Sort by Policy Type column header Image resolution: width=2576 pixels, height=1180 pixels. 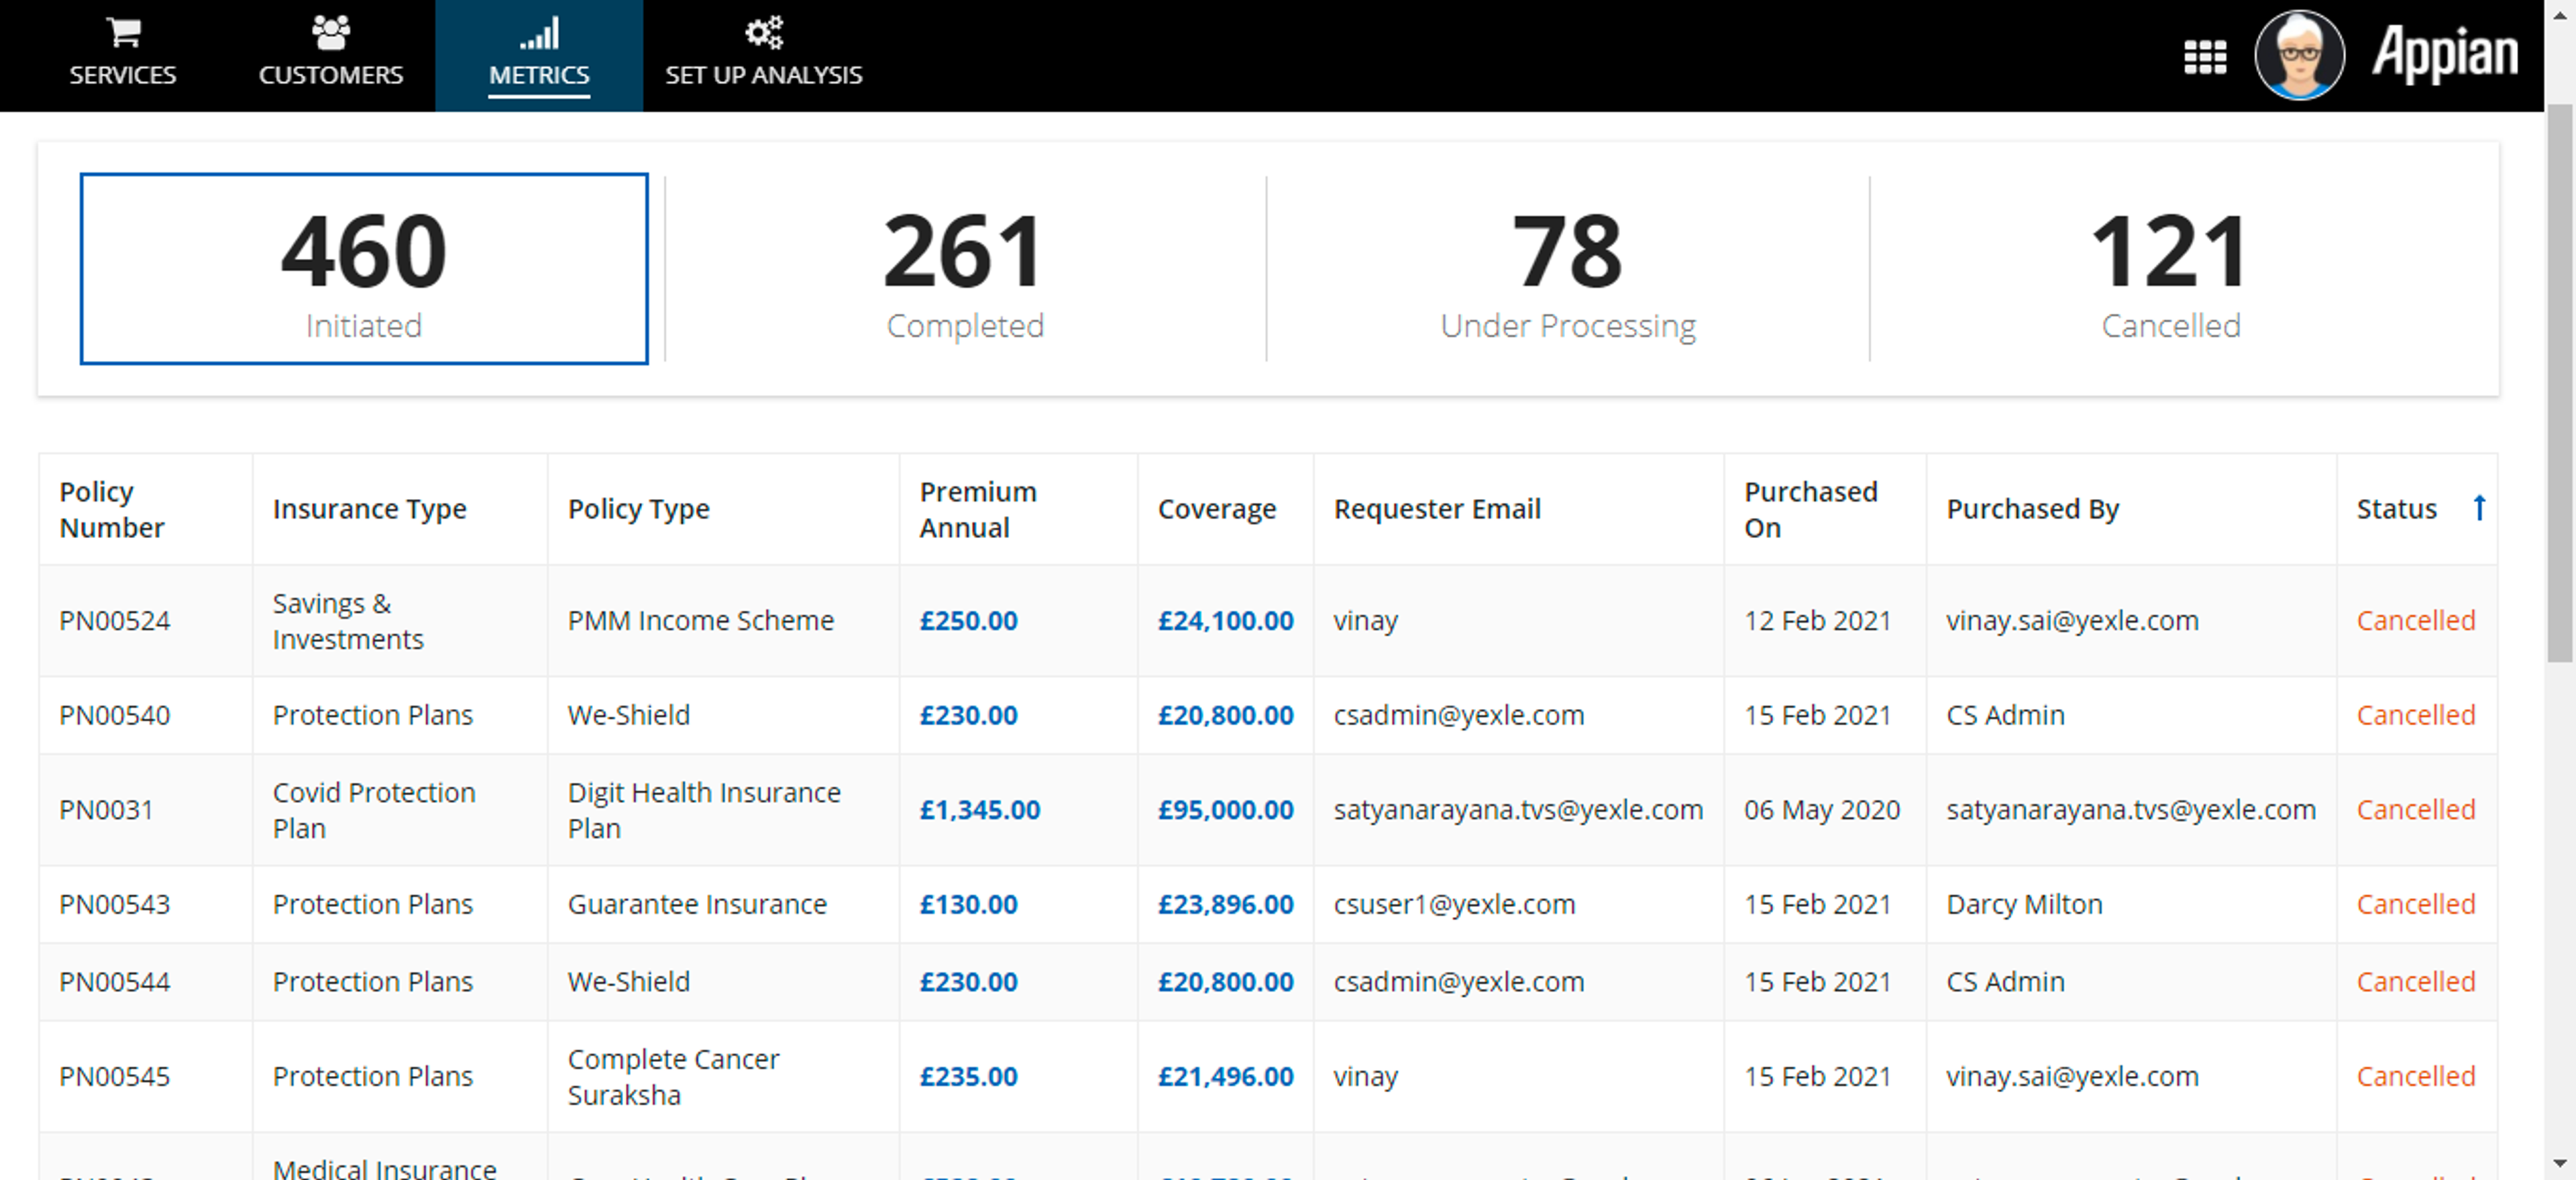[x=639, y=509]
